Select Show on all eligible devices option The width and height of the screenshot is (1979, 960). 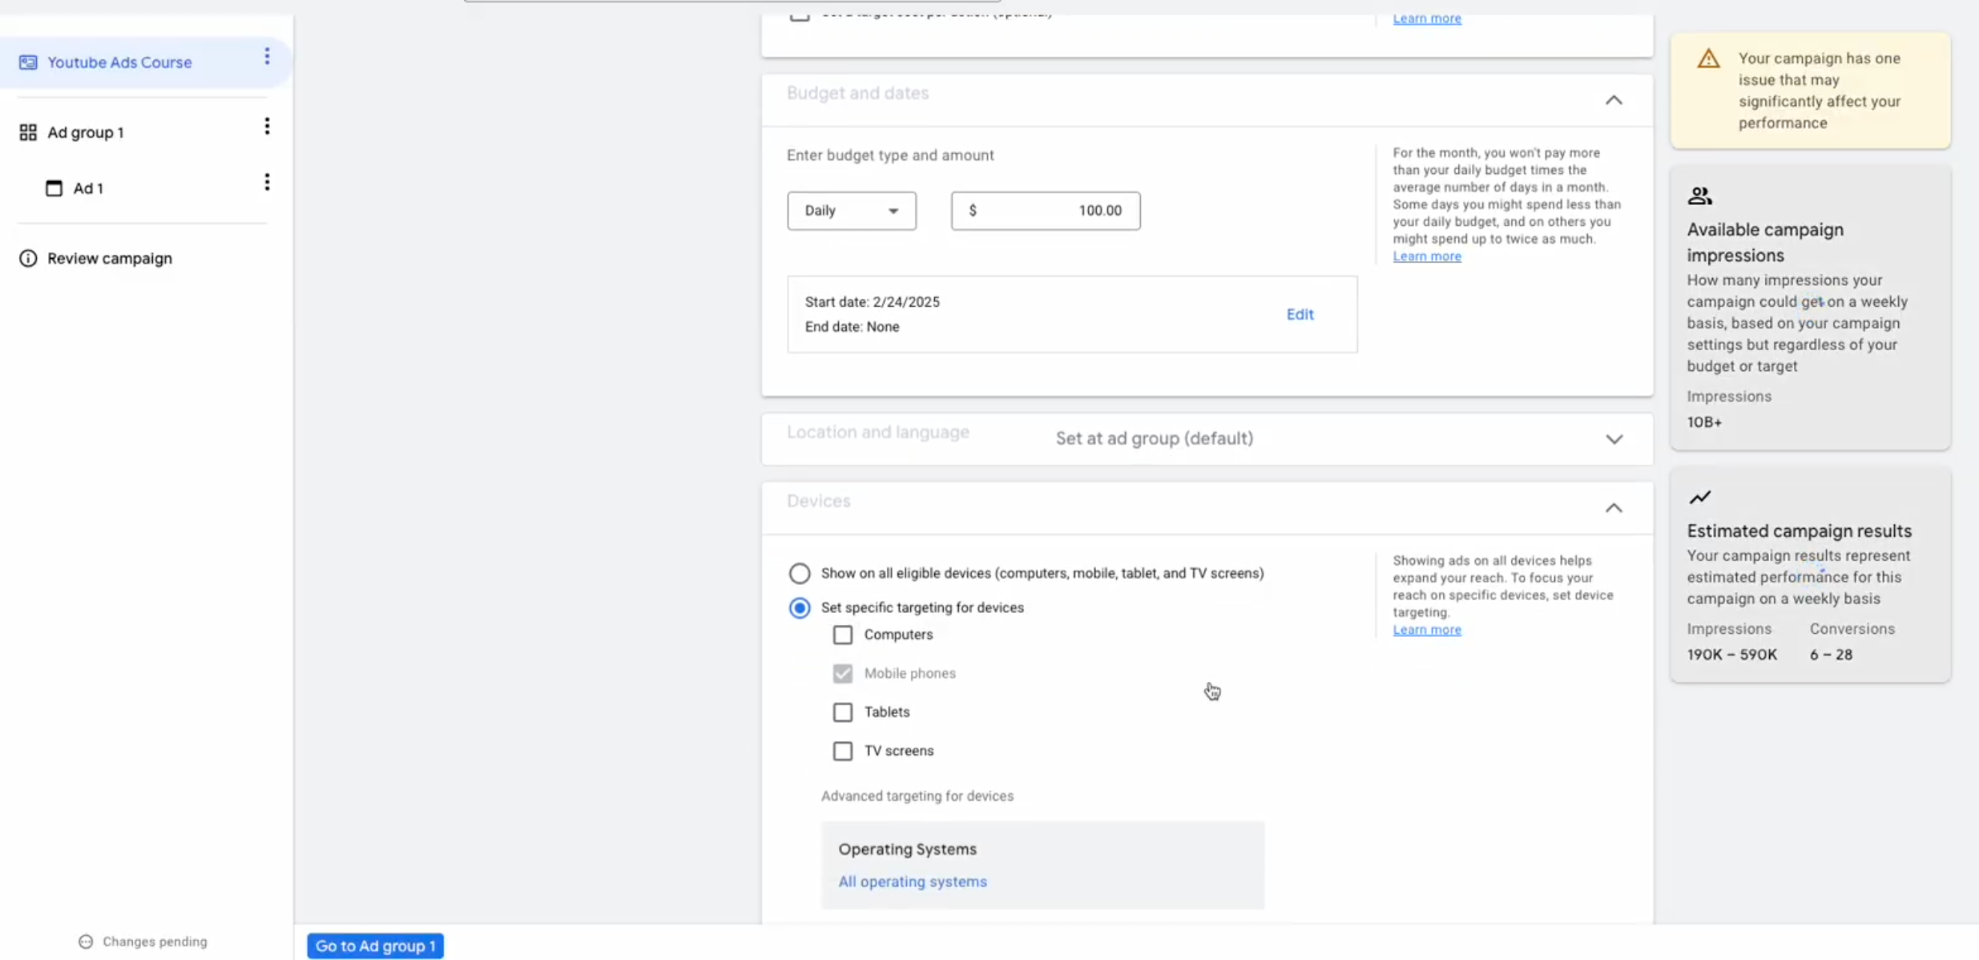coord(799,573)
